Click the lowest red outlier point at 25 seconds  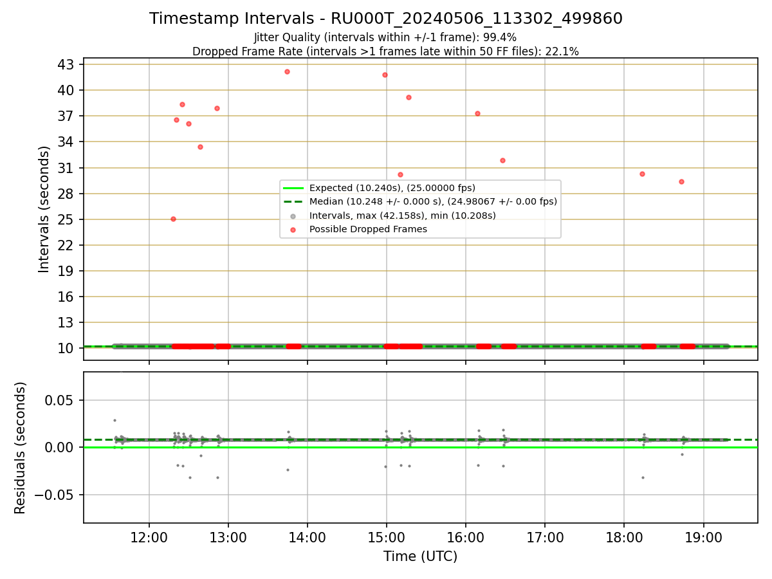click(x=173, y=219)
